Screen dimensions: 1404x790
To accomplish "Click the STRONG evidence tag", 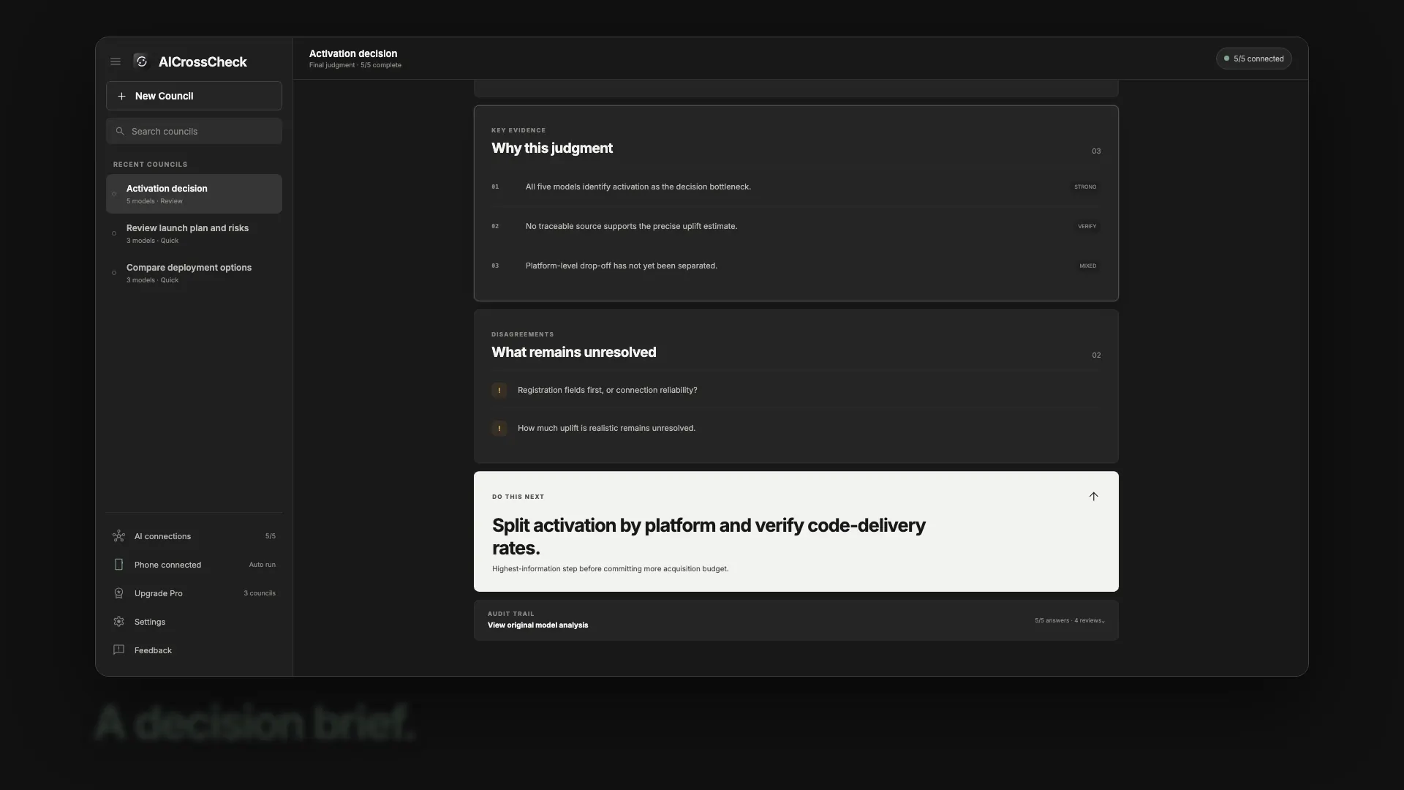I will [1085, 187].
